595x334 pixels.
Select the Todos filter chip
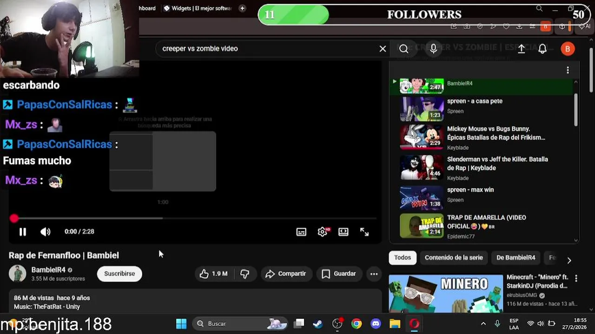403,257
